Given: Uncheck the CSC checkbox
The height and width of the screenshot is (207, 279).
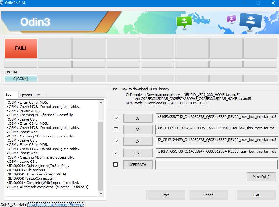Looking at the screenshot, I should (x=116, y=153).
